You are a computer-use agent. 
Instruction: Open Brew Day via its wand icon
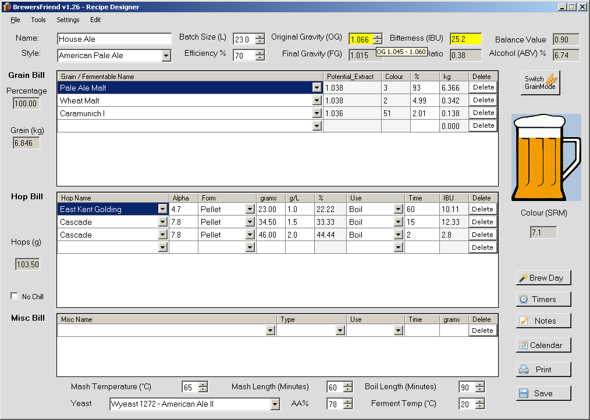[523, 278]
